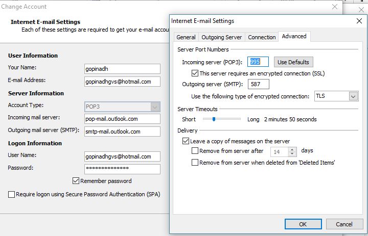
Task: Check 'Remove from server when deleted' option
Action: [195, 163]
